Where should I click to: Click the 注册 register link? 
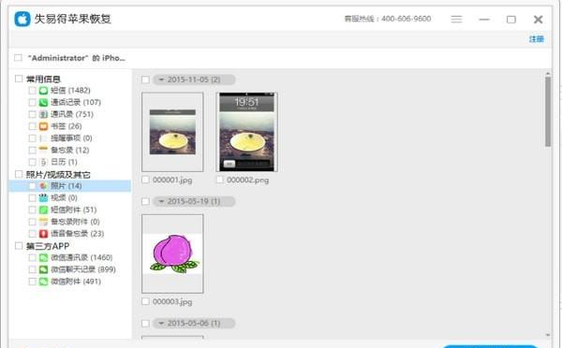coord(537,39)
